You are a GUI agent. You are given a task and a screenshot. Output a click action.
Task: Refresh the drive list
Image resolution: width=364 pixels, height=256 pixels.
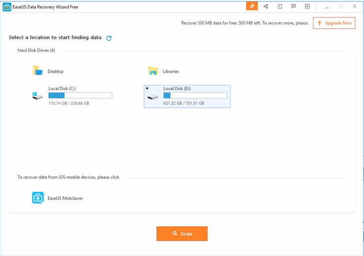(x=109, y=38)
